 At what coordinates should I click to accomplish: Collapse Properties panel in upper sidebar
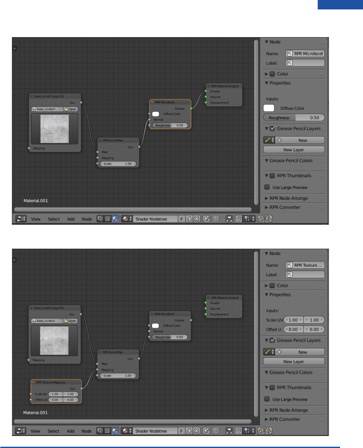pyautogui.click(x=266, y=83)
